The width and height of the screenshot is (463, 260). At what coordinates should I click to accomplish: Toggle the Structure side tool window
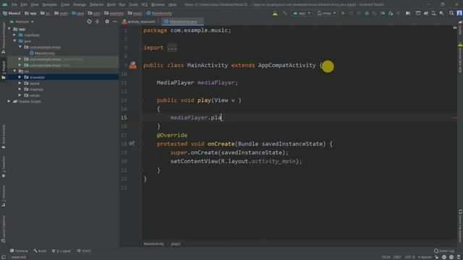click(x=4, y=196)
